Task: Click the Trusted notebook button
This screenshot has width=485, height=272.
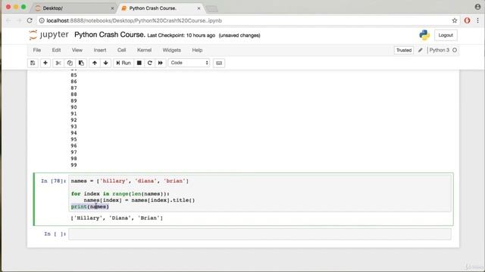Action: pos(404,51)
